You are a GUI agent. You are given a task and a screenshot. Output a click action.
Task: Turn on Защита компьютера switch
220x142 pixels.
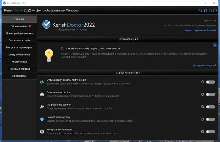[x=210, y=119]
